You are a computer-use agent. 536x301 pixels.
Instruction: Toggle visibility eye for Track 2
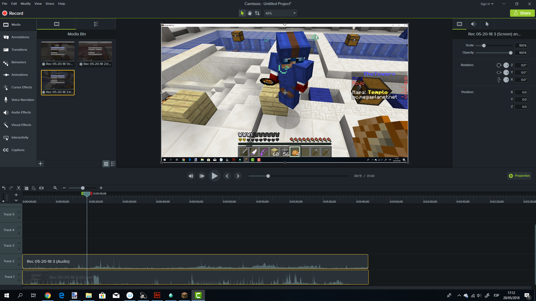coord(19,259)
